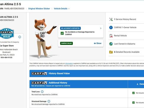Click the Total Loss No Issues checkmark
This screenshot has width=144, height=108.
coord(133,93)
